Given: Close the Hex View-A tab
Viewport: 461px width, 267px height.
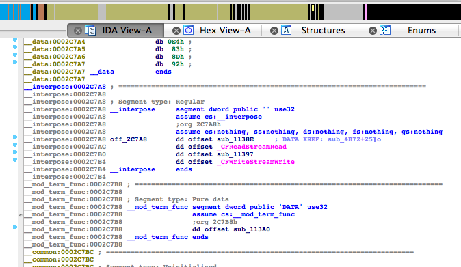Looking at the screenshot, I should point(176,31).
